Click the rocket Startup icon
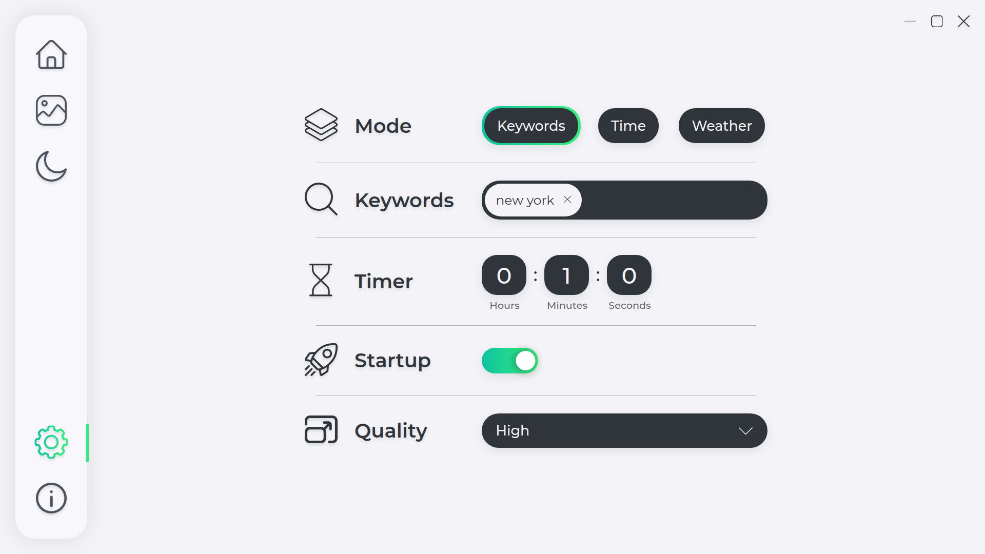 click(x=321, y=360)
